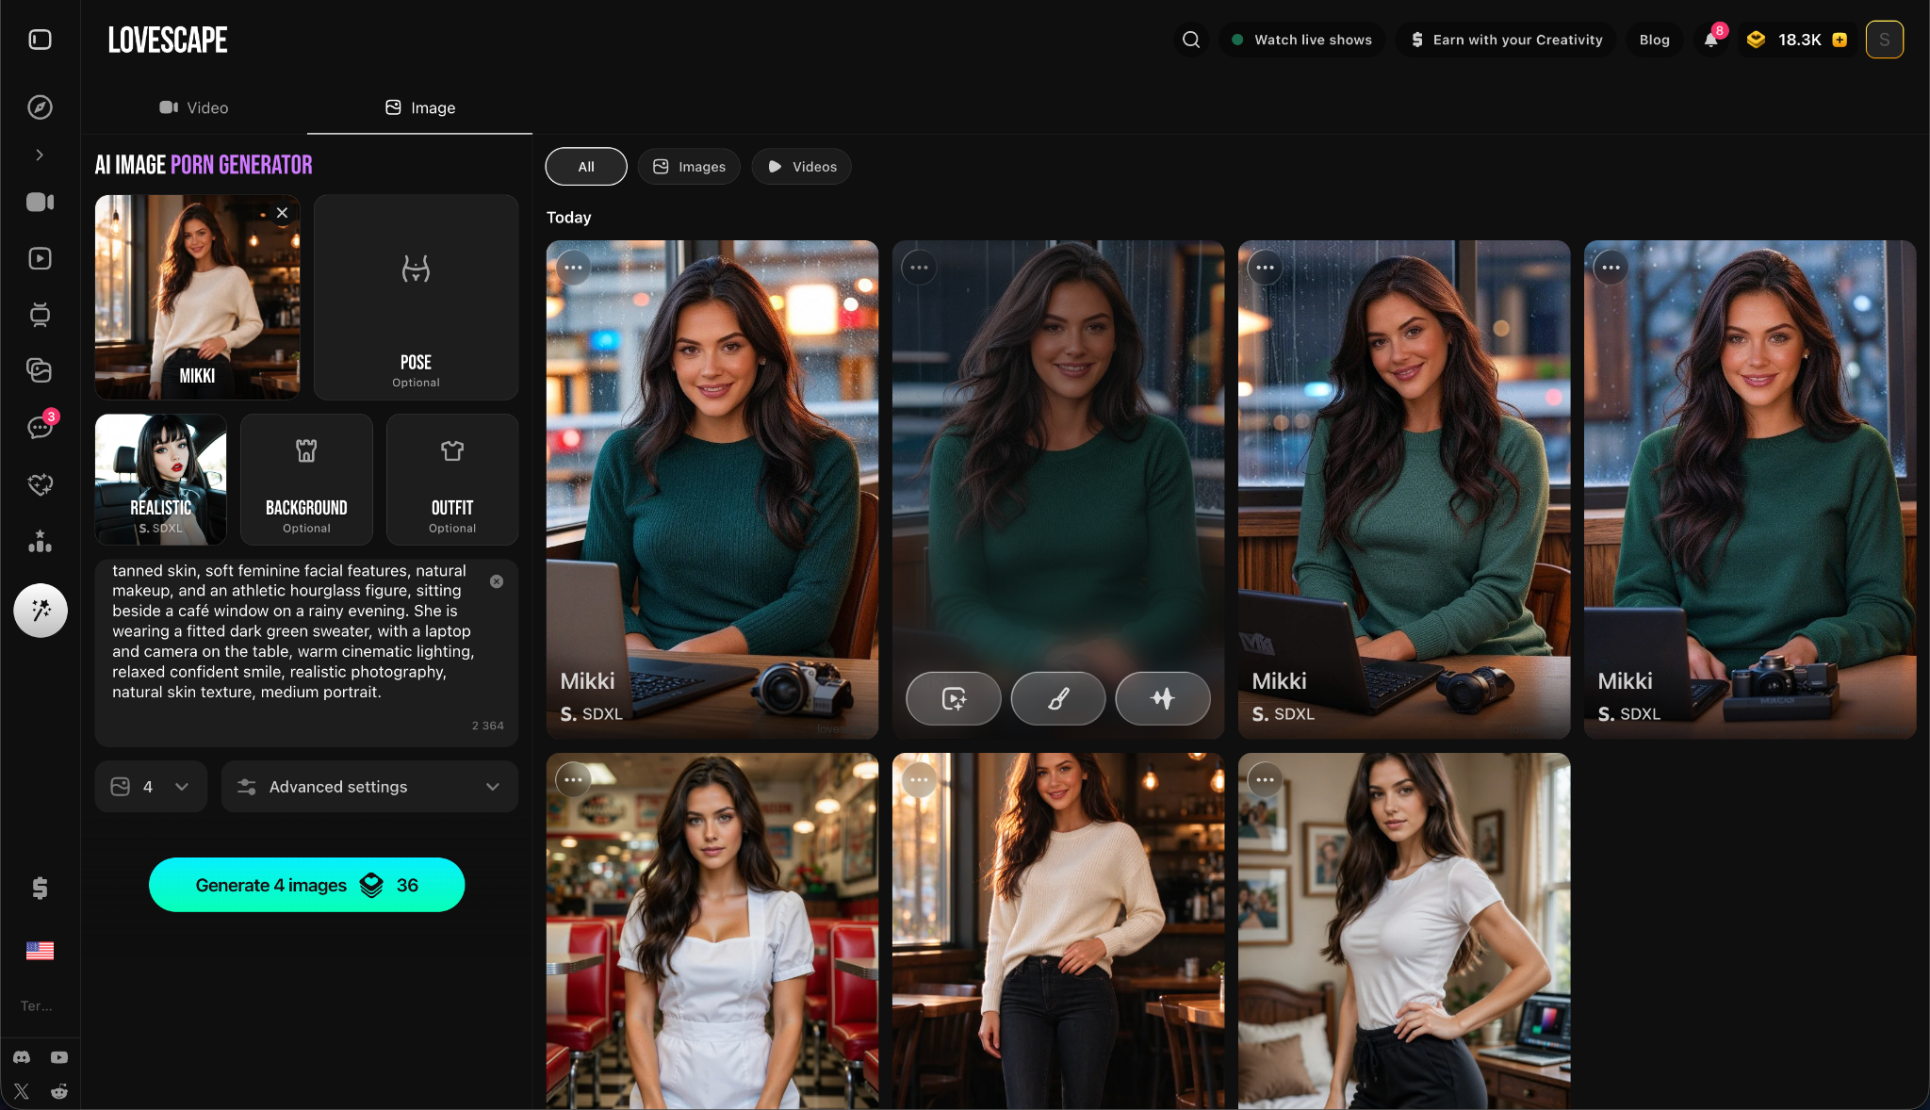The height and width of the screenshot is (1110, 1930).
Task: Open the Discord link icon
Action: pyautogui.click(x=22, y=1057)
